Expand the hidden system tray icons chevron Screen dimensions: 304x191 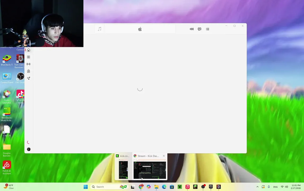pos(258,187)
